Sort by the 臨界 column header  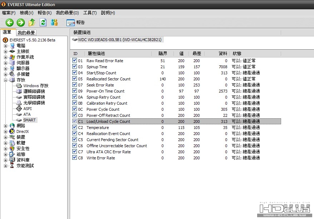[x=163, y=54]
